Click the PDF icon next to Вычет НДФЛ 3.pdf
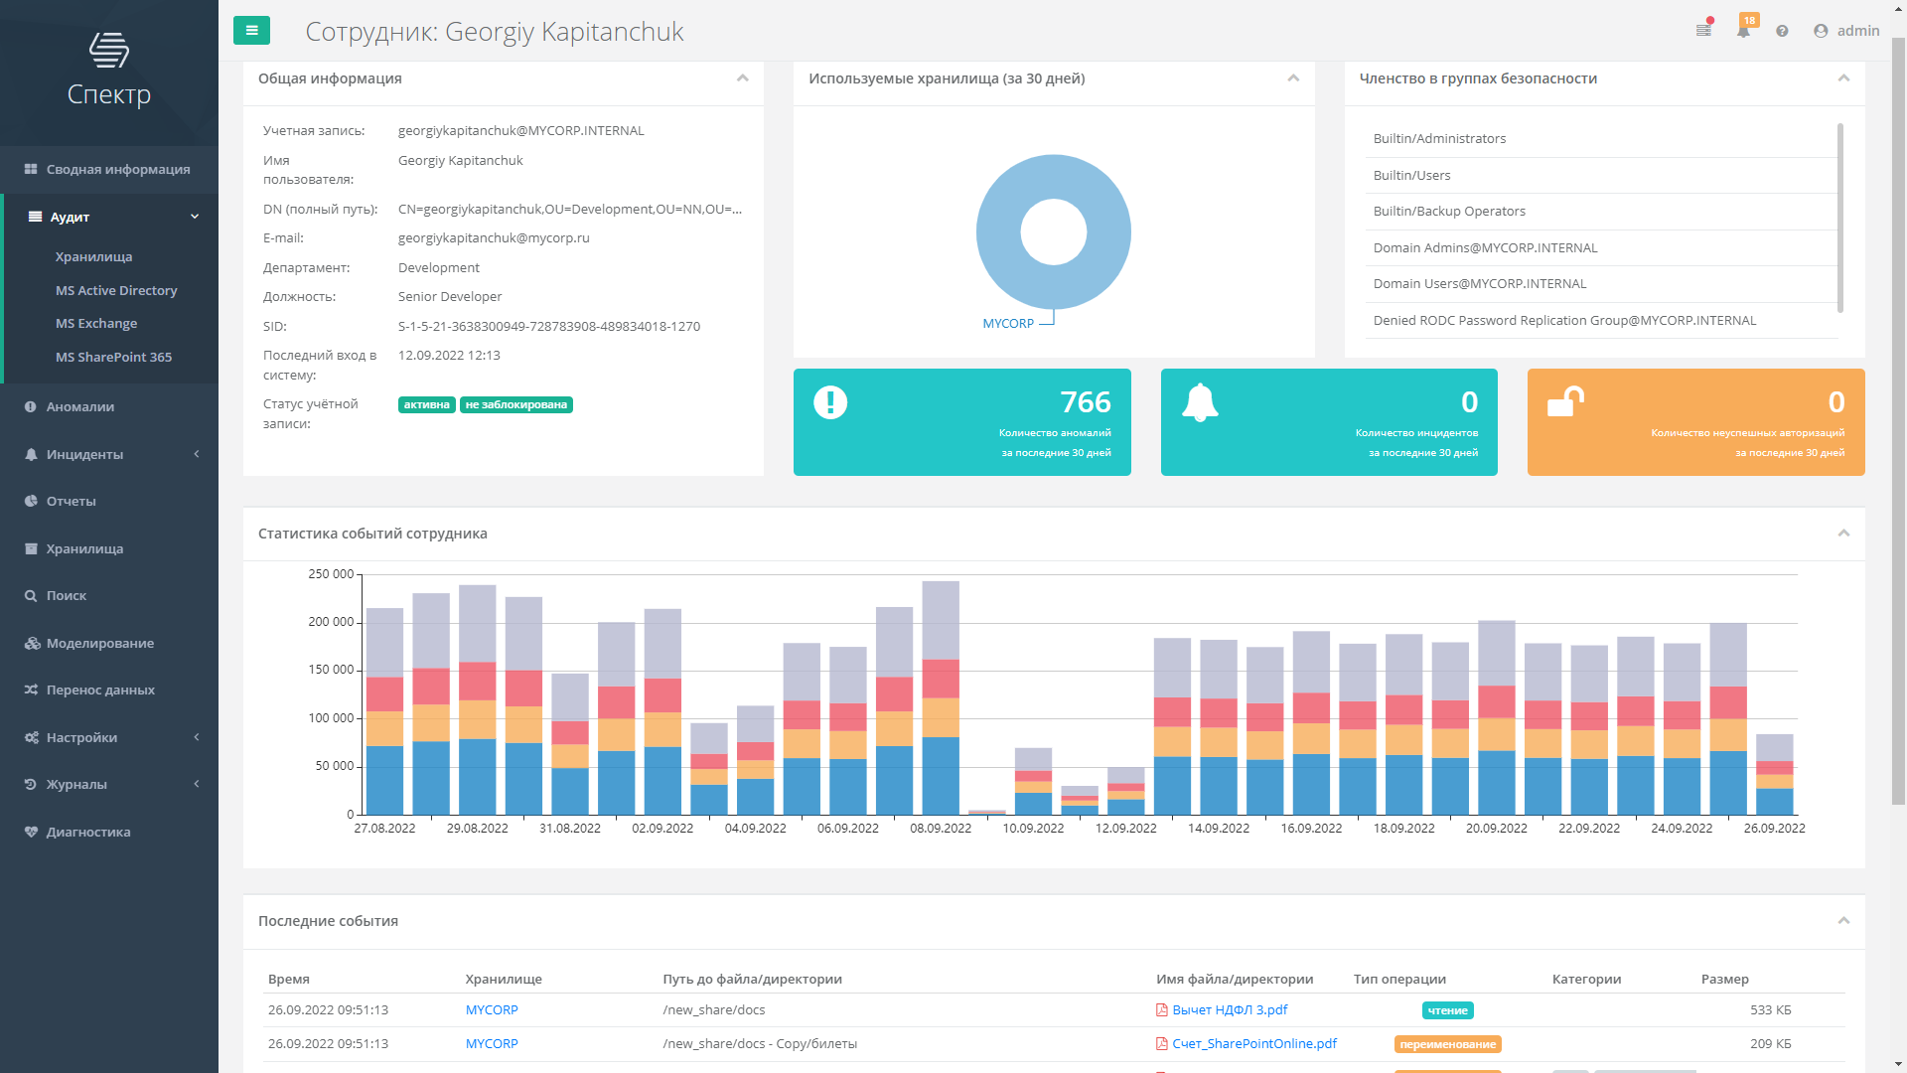This screenshot has width=1907, height=1073. click(x=1161, y=1010)
